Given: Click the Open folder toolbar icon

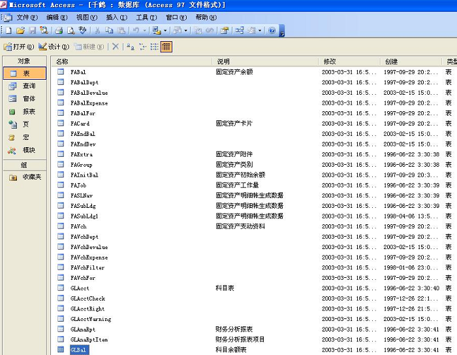Looking at the screenshot, I should tap(20, 30).
